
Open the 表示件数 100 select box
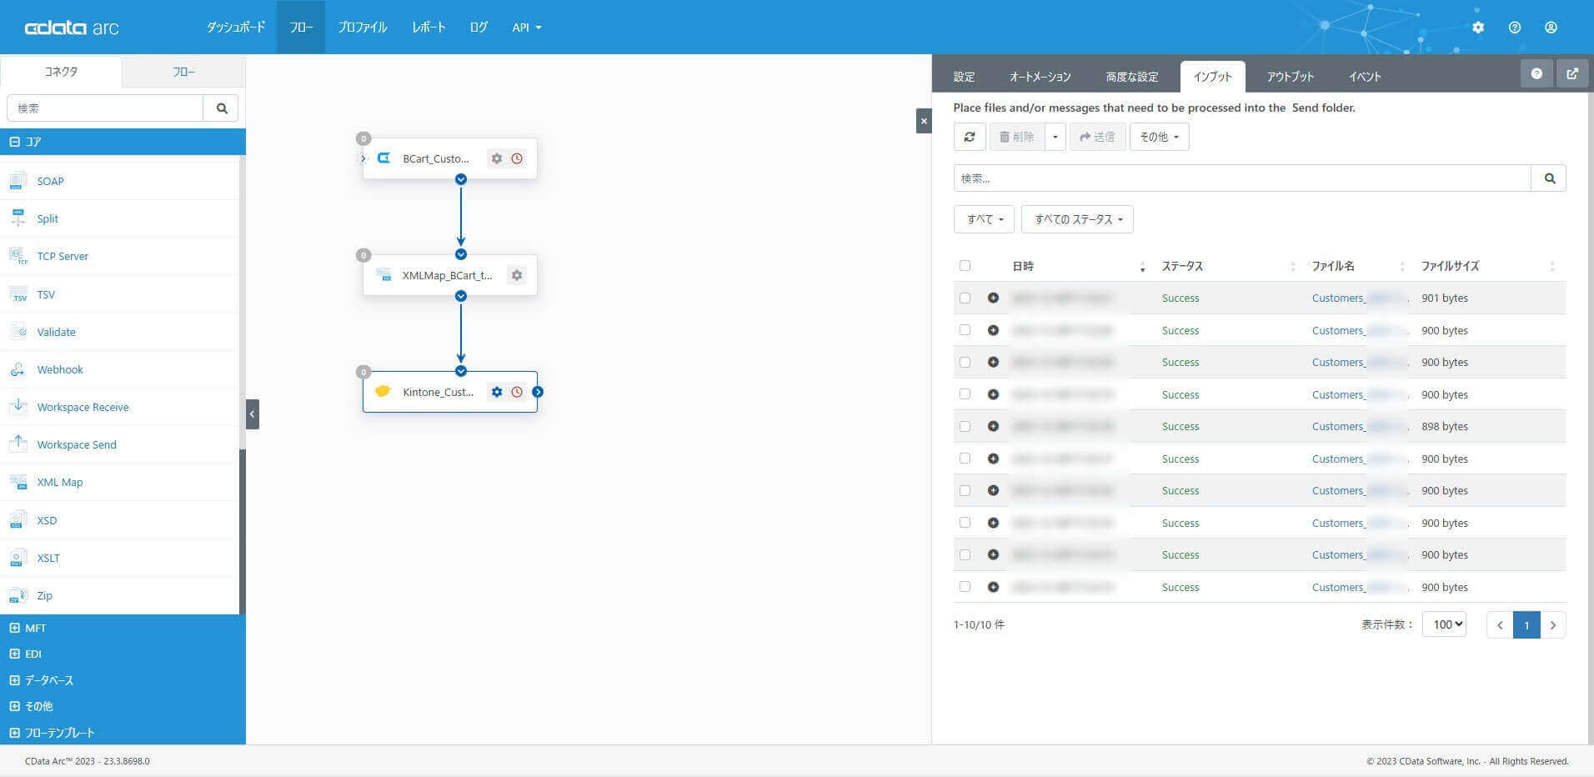click(x=1444, y=624)
